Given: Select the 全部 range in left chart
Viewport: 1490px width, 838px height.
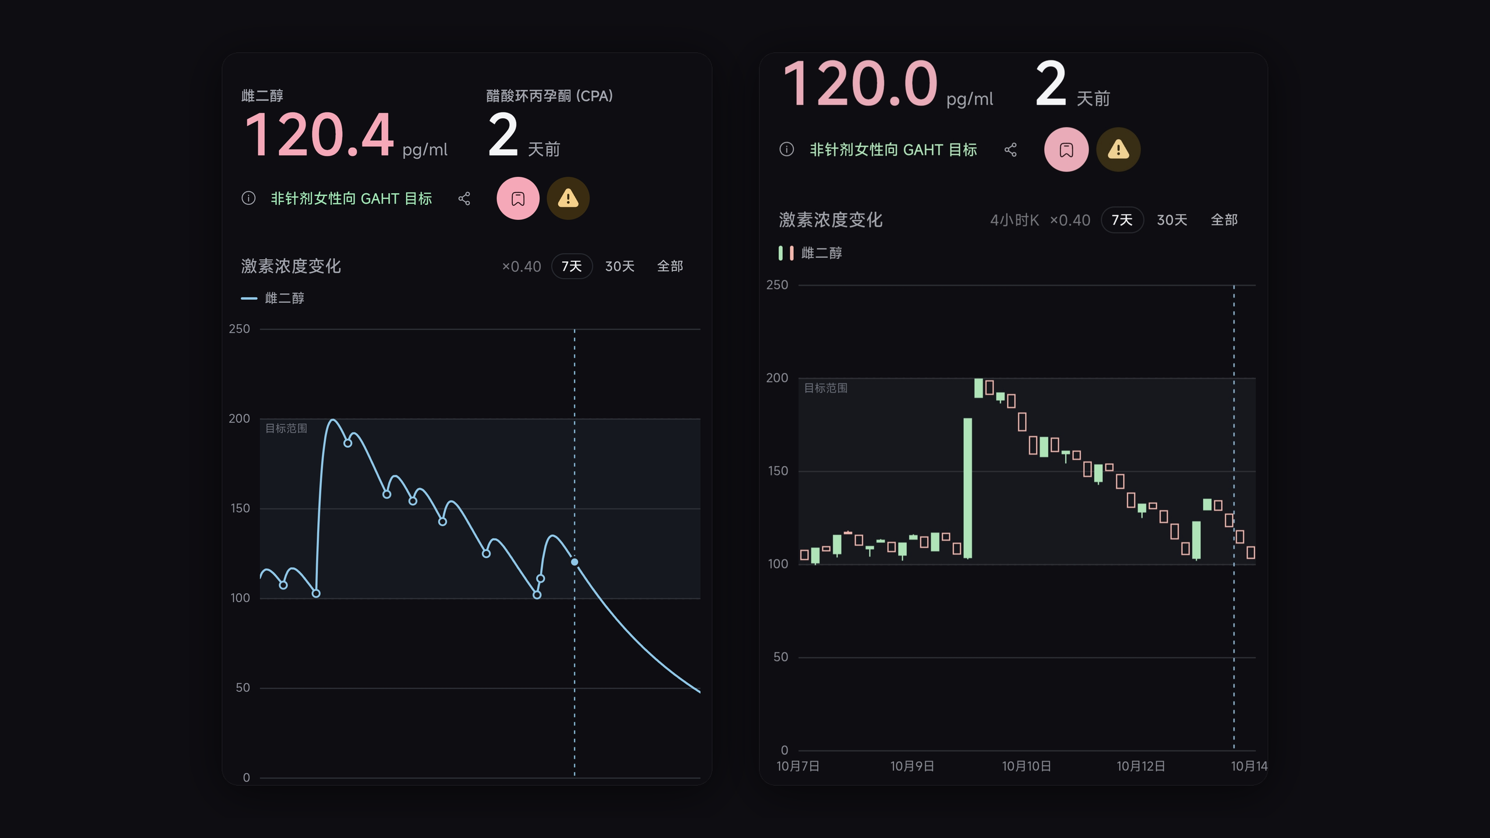Looking at the screenshot, I should coord(670,266).
